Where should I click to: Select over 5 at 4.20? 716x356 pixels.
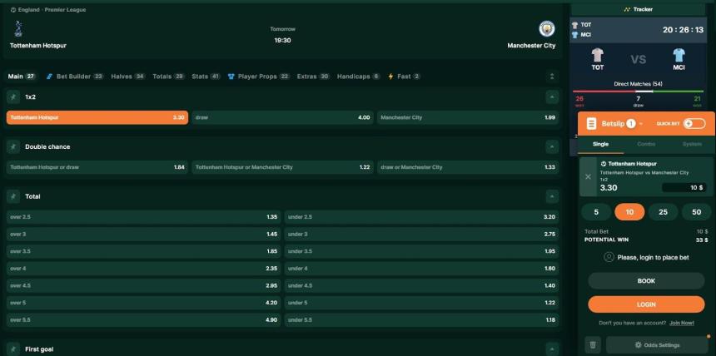pyautogui.click(x=144, y=303)
